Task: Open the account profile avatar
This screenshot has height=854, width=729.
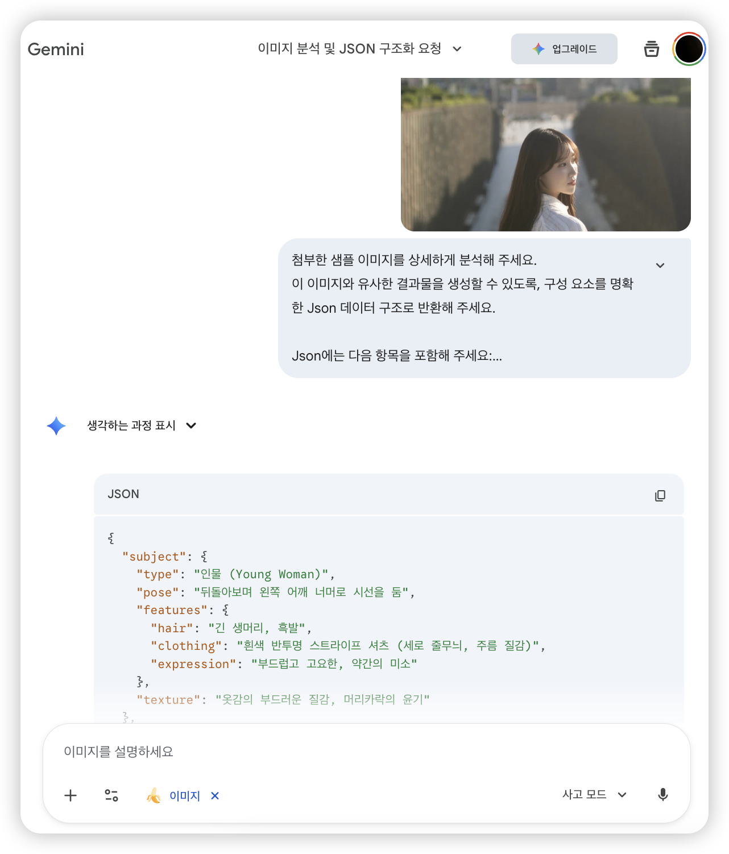Action: click(x=689, y=49)
